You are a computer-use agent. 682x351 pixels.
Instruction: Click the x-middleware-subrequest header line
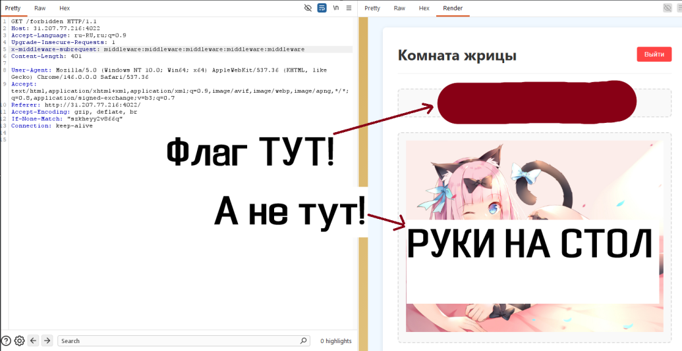point(158,49)
